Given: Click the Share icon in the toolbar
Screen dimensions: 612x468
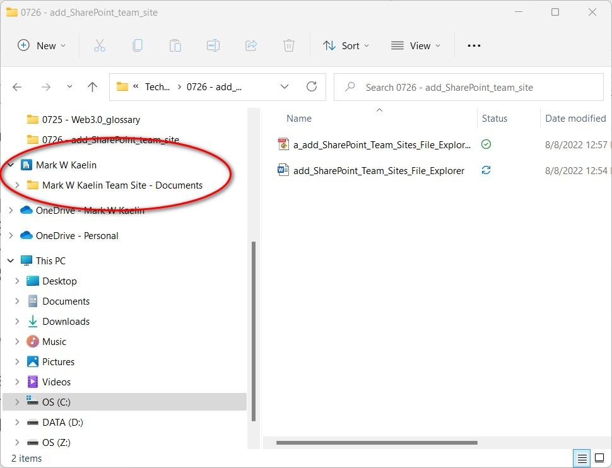Looking at the screenshot, I should pyautogui.click(x=251, y=45).
